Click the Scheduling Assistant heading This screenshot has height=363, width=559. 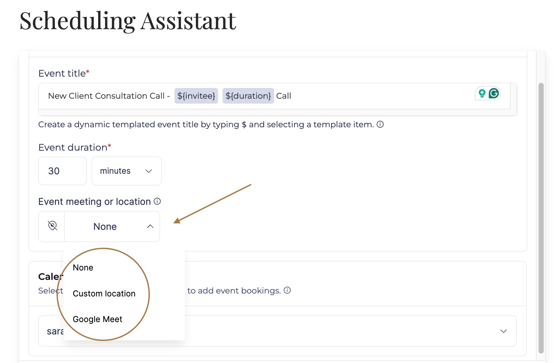[x=127, y=21]
